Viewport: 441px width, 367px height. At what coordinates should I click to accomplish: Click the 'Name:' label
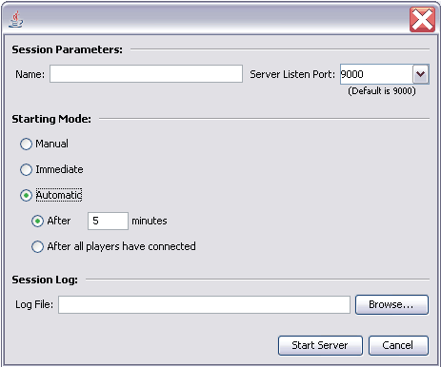(x=30, y=74)
